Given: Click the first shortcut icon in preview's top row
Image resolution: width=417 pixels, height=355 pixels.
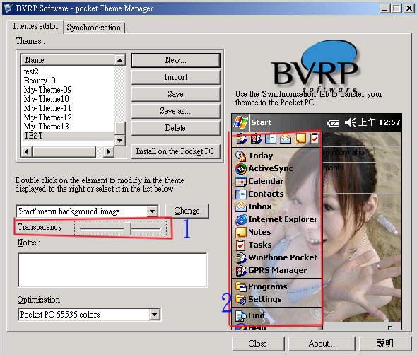Looking at the screenshot, I should (242, 139).
